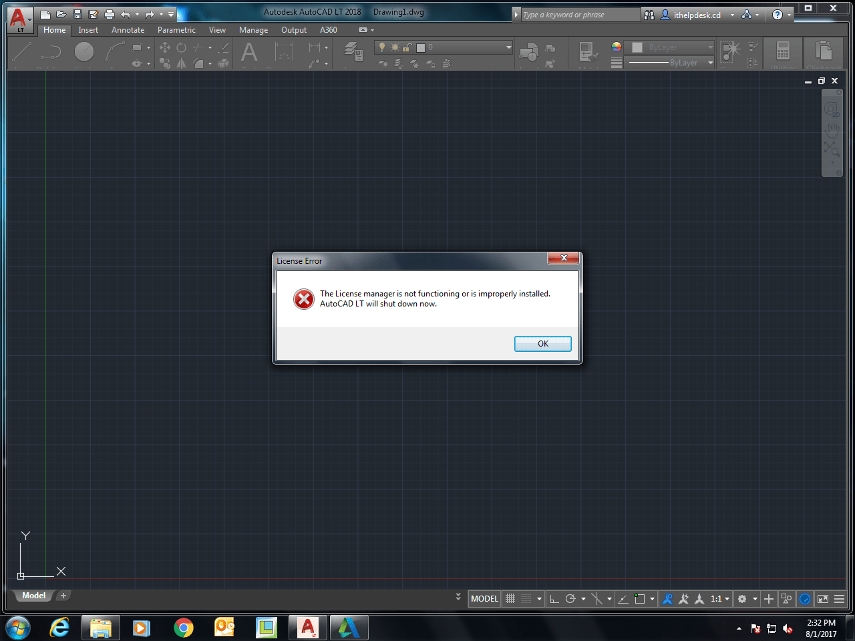This screenshot has width=855, height=641.
Task: Select the Manage ribbon tab
Action: pyautogui.click(x=253, y=30)
